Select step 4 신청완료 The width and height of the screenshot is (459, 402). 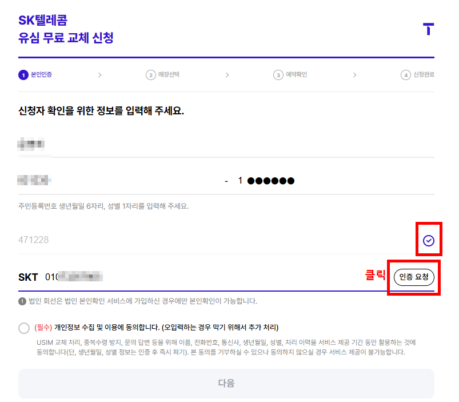(x=417, y=75)
